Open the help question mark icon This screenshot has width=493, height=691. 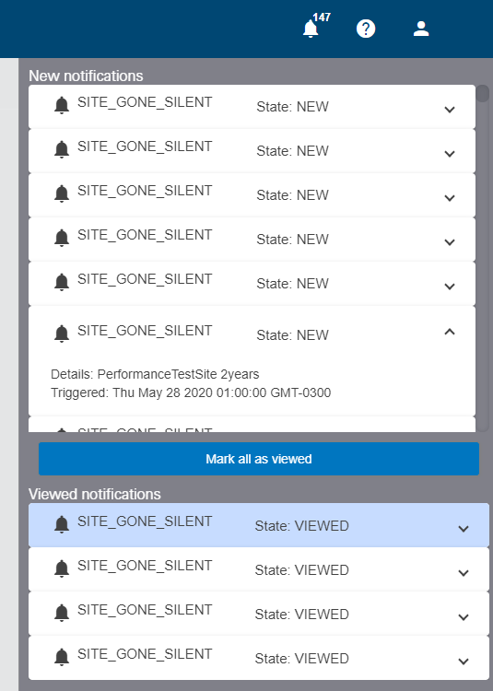coord(366,29)
